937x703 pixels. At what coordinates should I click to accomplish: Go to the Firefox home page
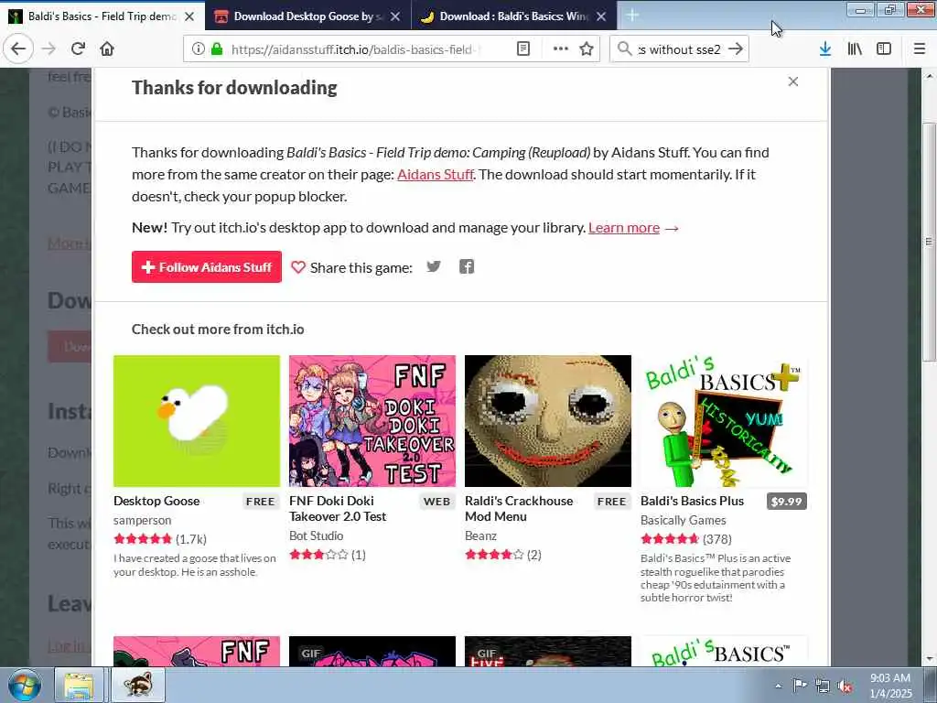(x=107, y=49)
